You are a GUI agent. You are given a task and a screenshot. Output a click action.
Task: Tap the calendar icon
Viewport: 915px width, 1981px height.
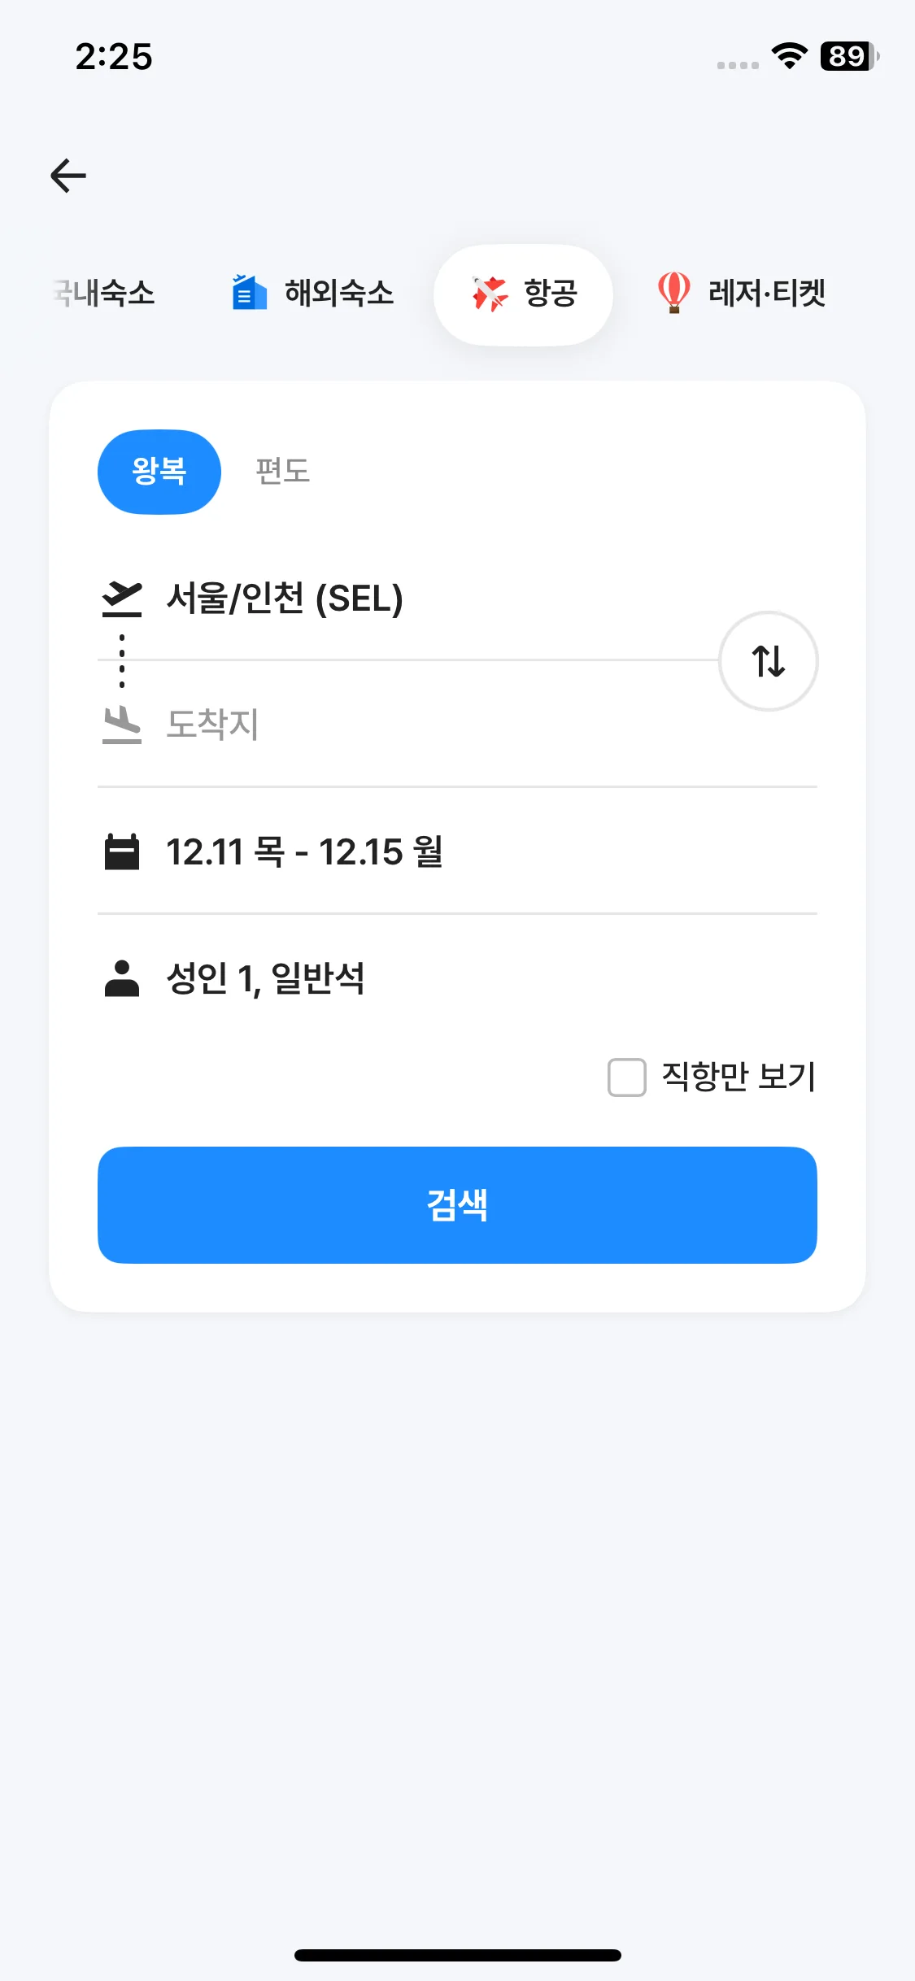click(x=122, y=851)
